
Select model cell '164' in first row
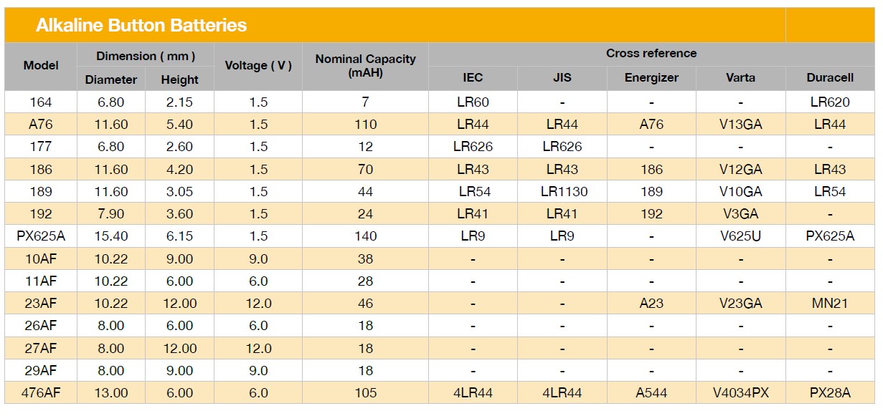[41, 102]
